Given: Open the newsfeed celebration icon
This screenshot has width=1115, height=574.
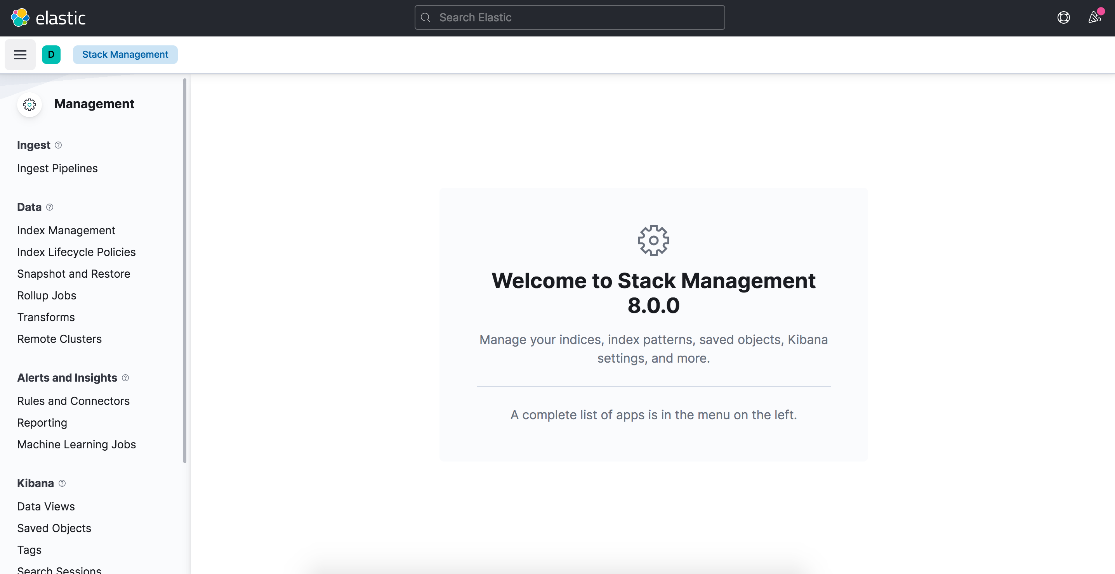Looking at the screenshot, I should tap(1095, 18).
